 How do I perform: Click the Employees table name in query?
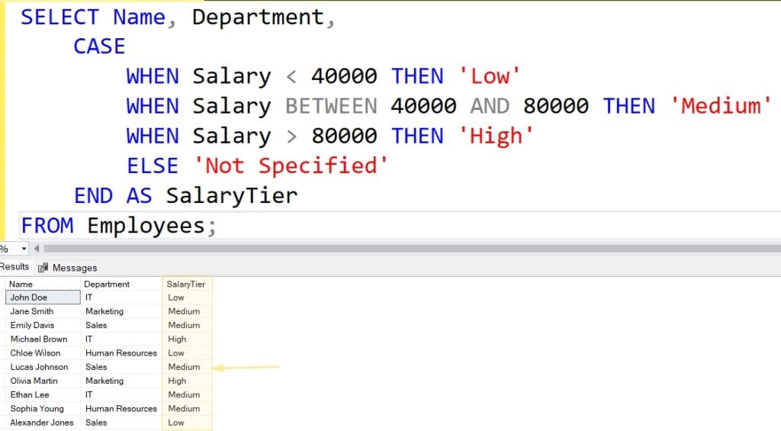tap(146, 226)
